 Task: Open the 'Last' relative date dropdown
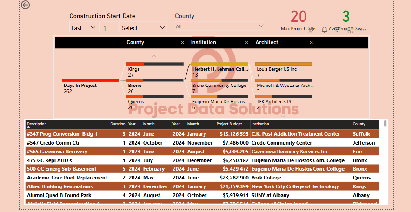coord(83,28)
